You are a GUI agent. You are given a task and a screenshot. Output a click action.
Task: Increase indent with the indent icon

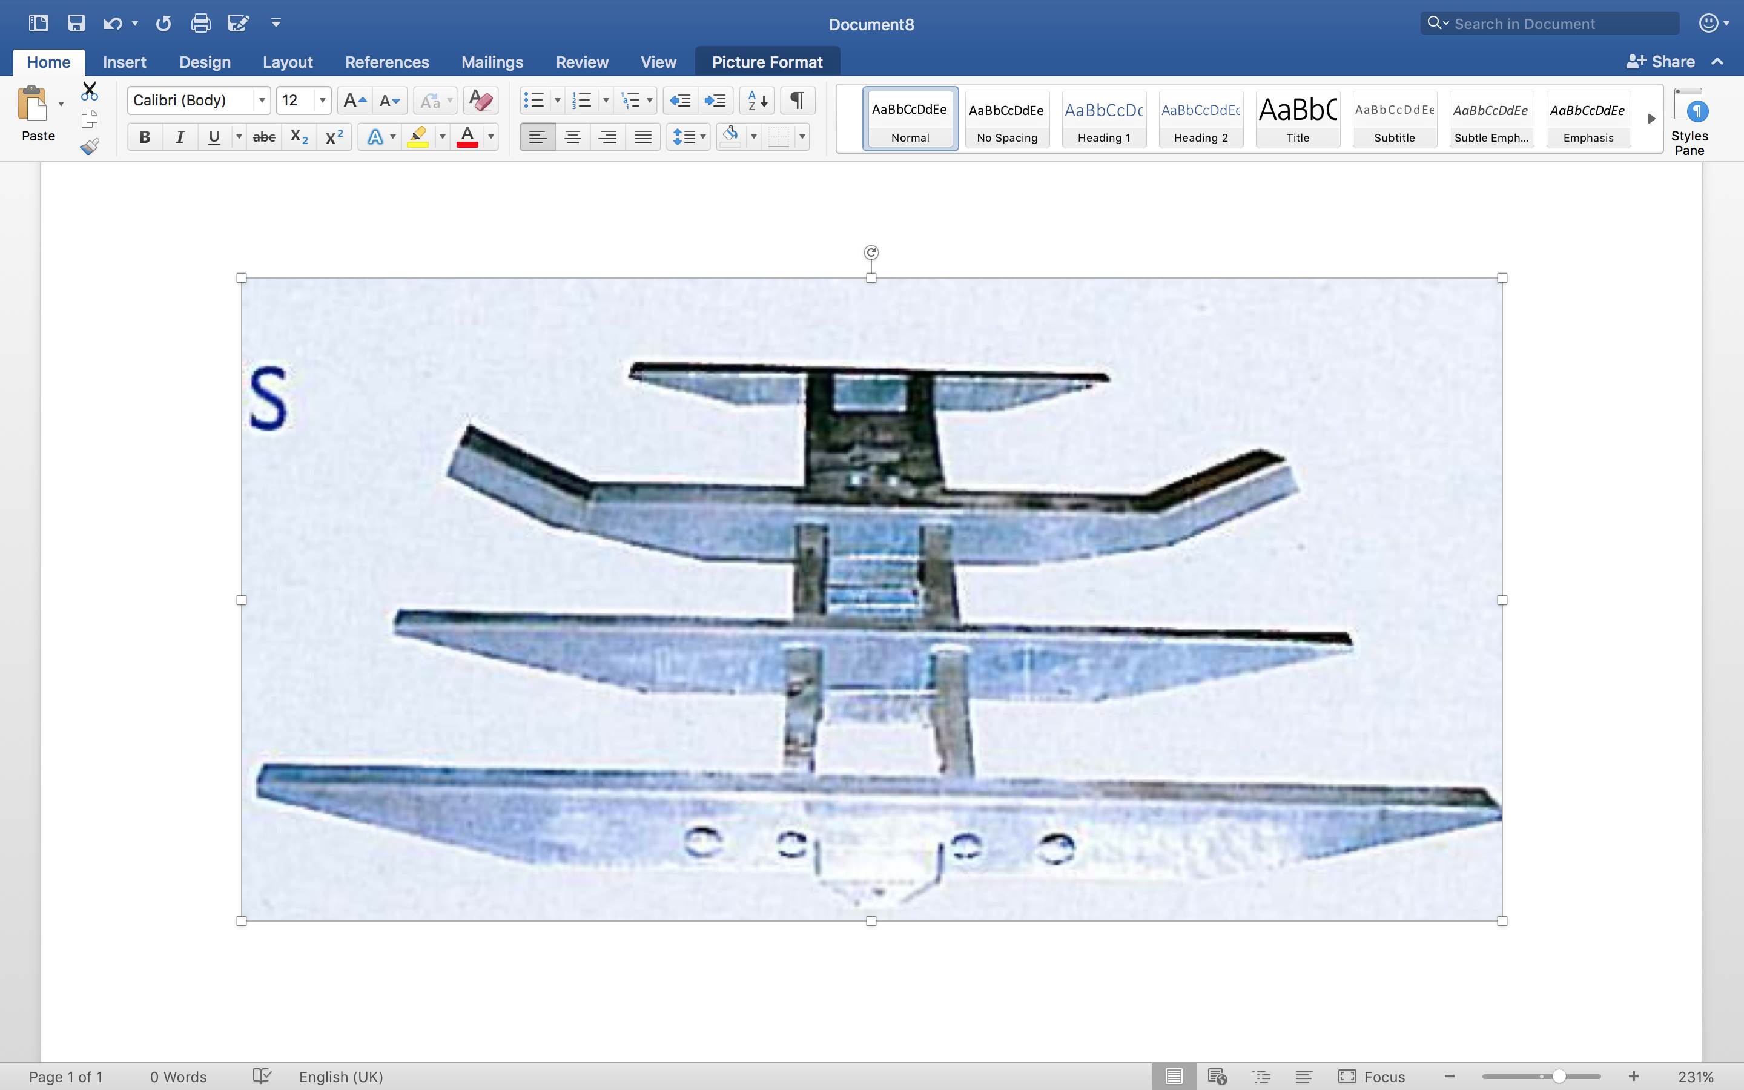click(x=715, y=100)
